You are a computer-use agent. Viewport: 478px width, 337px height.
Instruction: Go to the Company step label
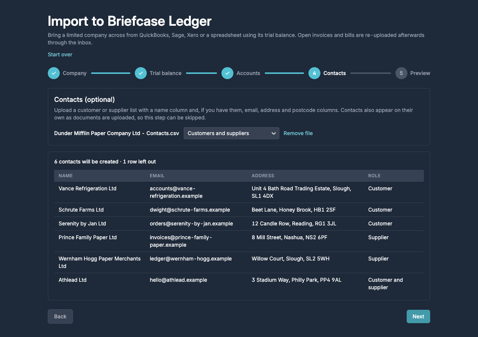pyautogui.click(x=75, y=73)
